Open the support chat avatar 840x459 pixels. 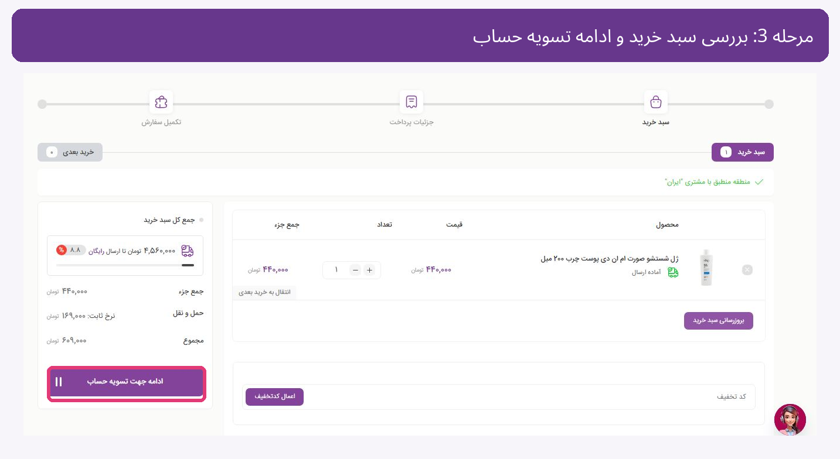click(x=790, y=420)
